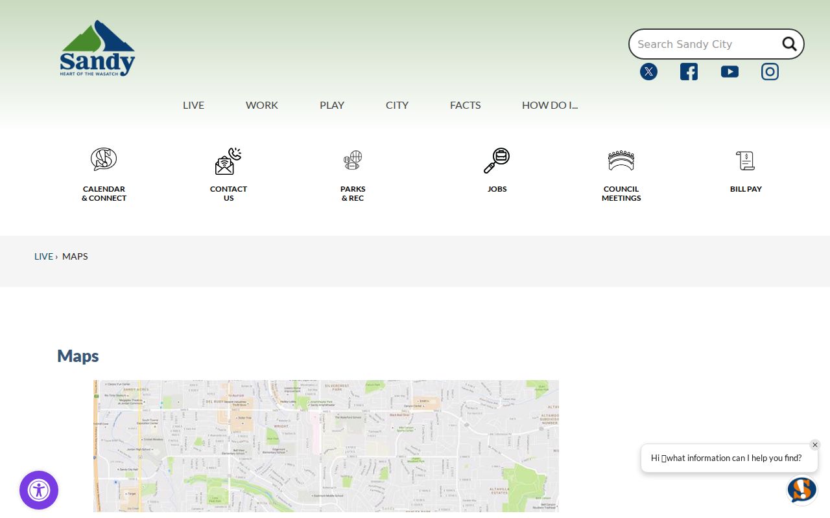Click the Parks & Rec sports icon

(353, 160)
